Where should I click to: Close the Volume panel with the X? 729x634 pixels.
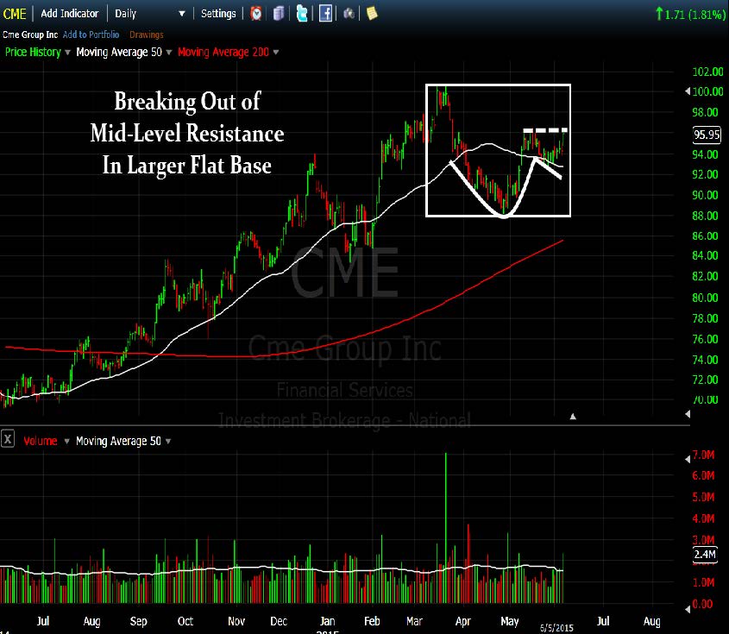tap(8, 439)
